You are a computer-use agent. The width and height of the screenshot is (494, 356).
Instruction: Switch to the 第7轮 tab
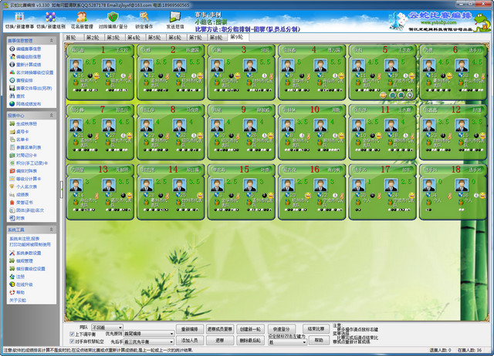pyautogui.click(x=196, y=38)
